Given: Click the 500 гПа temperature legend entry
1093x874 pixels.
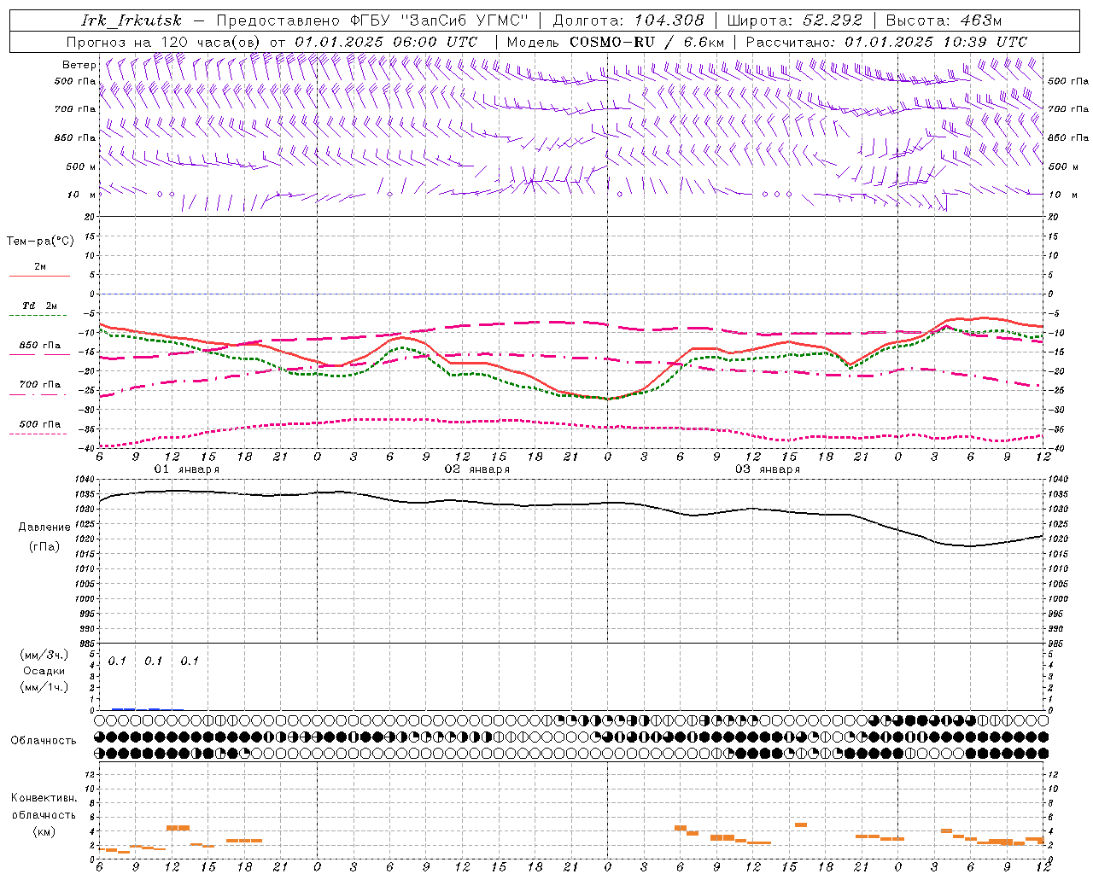Looking at the screenshot, I should click(39, 424).
